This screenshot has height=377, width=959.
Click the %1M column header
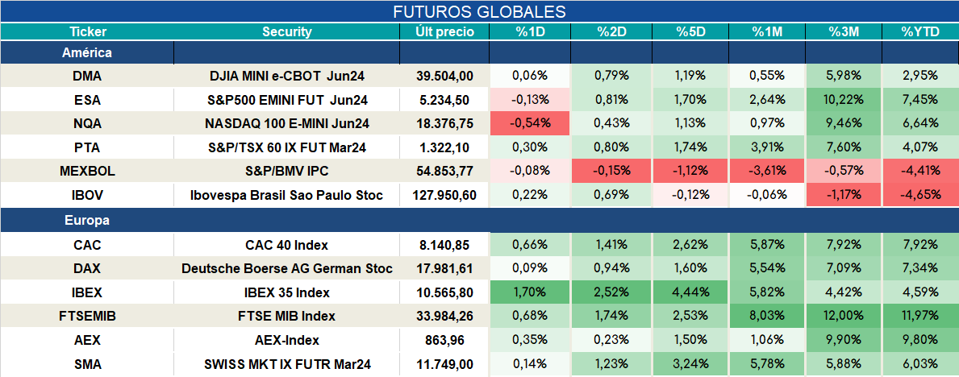coord(766,32)
